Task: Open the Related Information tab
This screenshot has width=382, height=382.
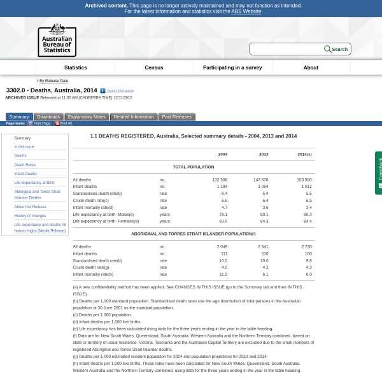Action: 134,117
